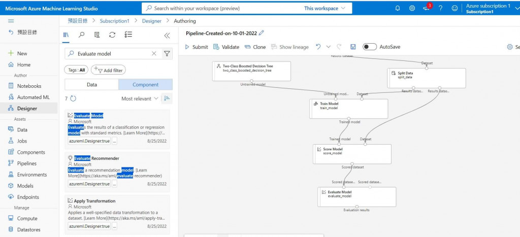Click the smiley feedback icon
The width and height of the screenshot is (520, 237).
tap(454, 8)
